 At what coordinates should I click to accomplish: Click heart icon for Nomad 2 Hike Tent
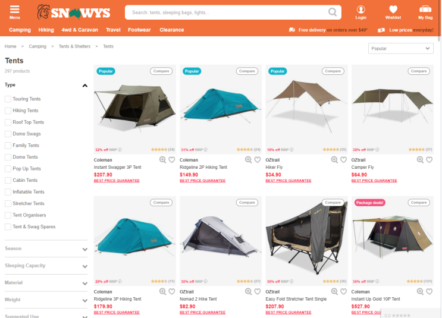258,291
